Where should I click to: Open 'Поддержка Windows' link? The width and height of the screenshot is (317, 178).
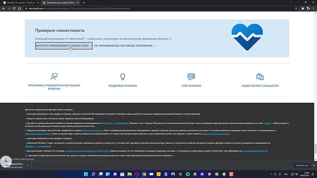[123, 86]
